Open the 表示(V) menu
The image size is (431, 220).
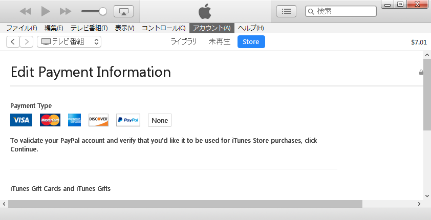(x=124, y=28)
